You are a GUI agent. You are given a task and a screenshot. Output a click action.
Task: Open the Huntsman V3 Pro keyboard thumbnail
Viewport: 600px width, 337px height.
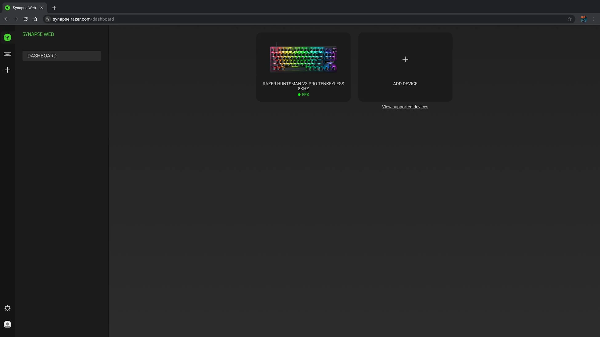tap(303, 59)
